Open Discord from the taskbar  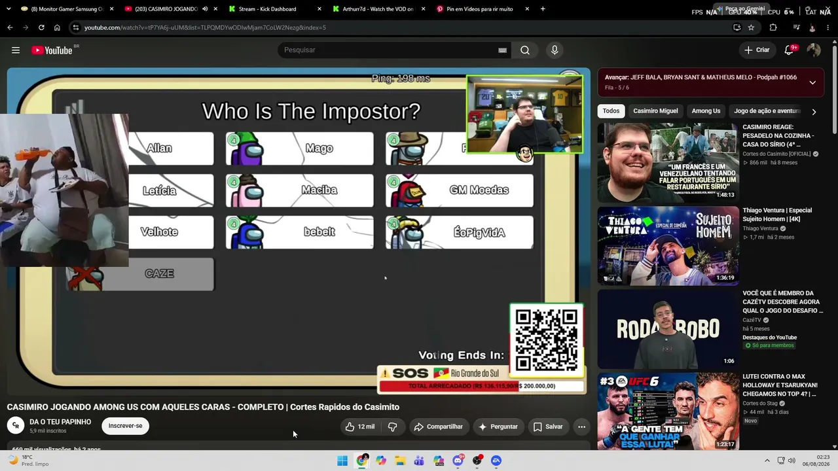coord(458,461)
